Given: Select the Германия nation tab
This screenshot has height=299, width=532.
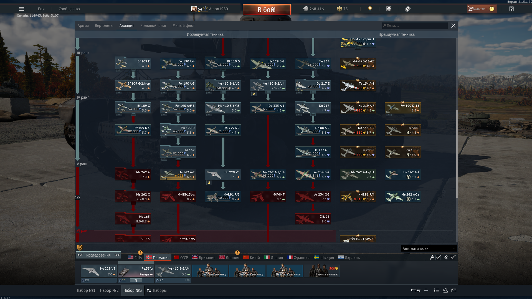Looking at the screenshot, I should pos(158,258).
